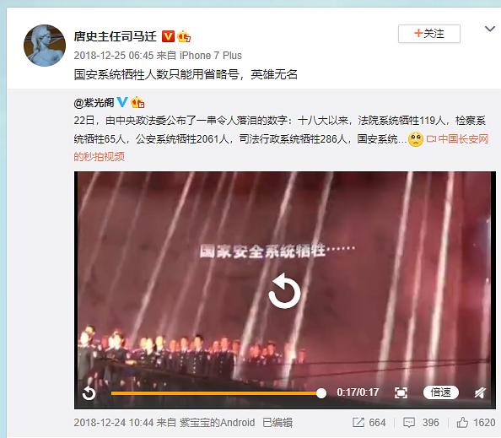Click the 唐史主任司马迁 profile avatar
501x438 pixels.
click(x=45, y=46)
